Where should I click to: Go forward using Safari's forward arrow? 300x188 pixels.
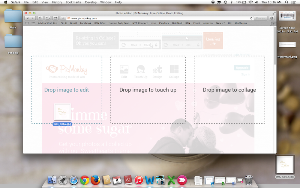pyautogui.click(x=33, y=18)
